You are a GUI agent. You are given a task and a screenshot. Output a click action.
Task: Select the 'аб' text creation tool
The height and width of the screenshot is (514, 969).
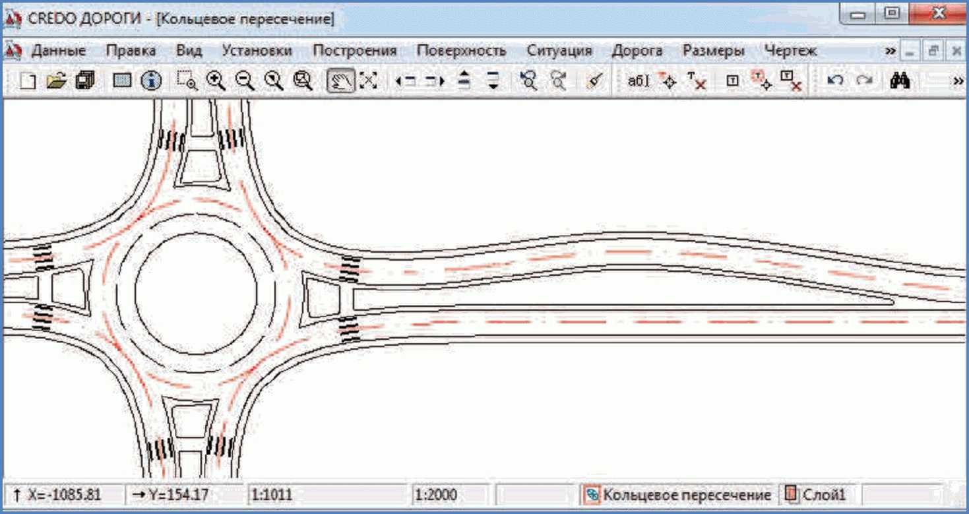click(638, 80)
